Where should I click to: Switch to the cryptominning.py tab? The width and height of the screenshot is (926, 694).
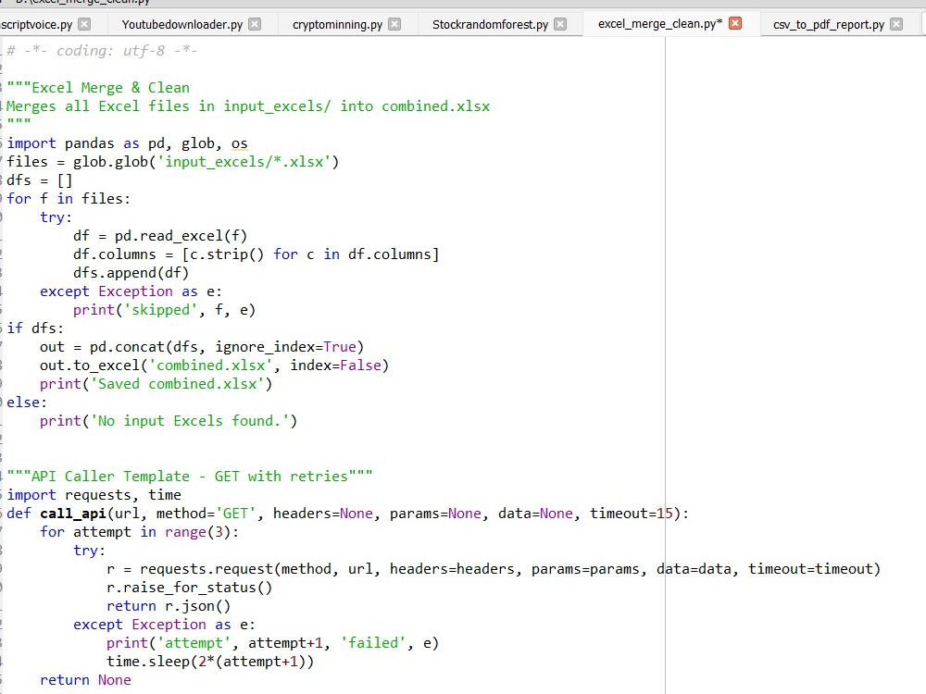point(337,25)
